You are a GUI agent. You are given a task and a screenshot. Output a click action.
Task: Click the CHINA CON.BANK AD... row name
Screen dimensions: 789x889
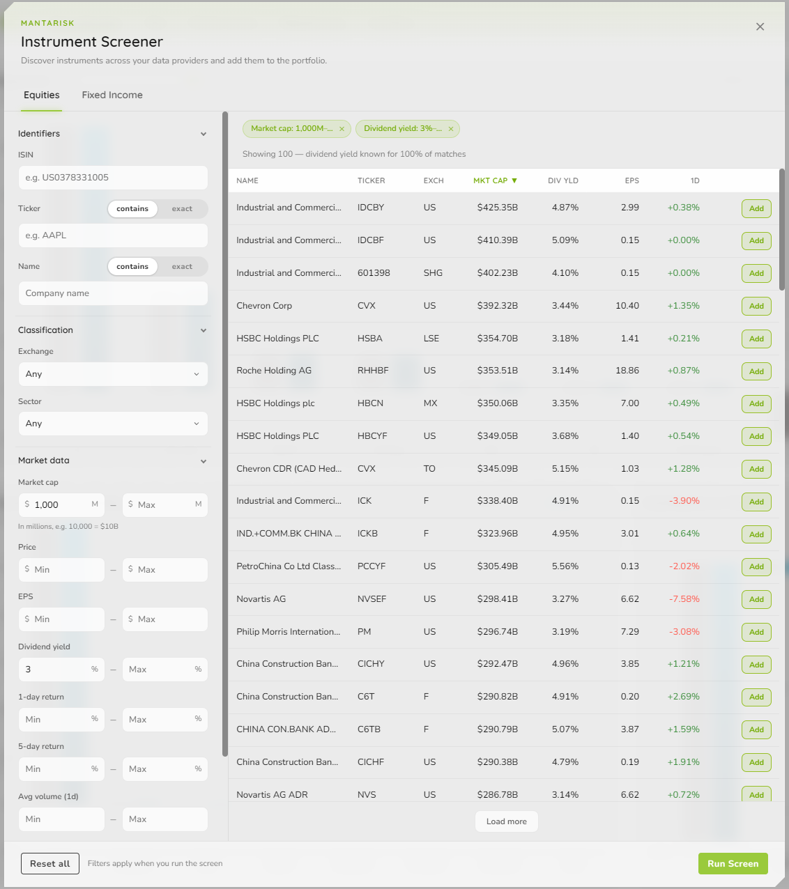(x=286, y=729)
